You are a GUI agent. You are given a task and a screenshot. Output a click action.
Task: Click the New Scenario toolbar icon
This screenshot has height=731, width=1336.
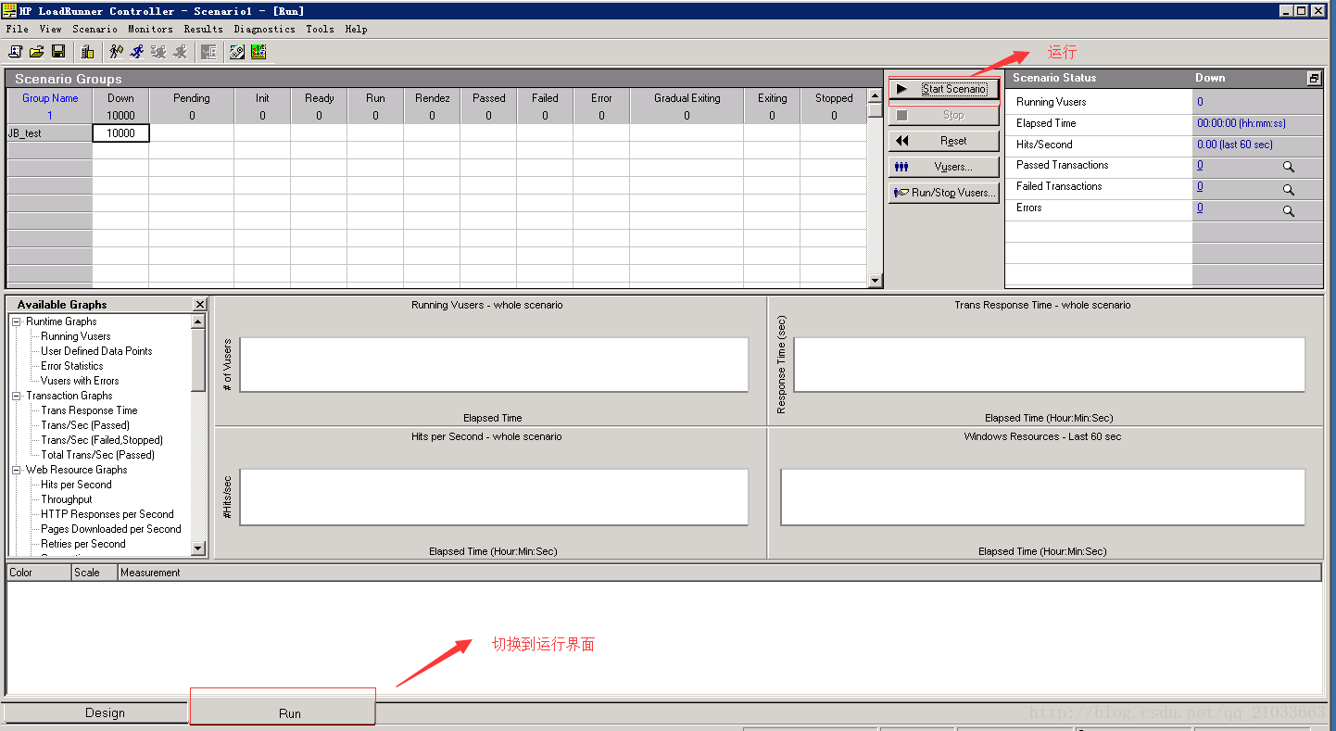(x=15, y=52)
